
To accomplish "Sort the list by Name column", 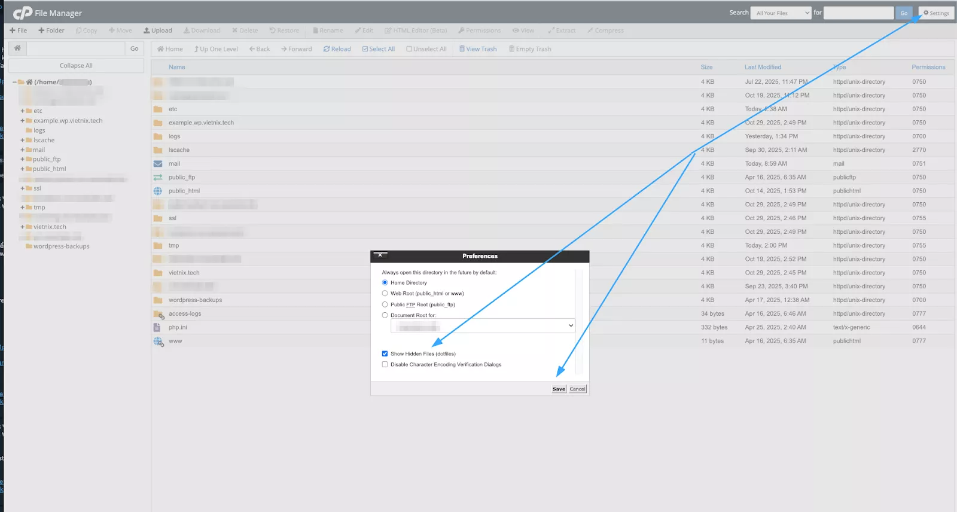I will [x=176, y=67].
